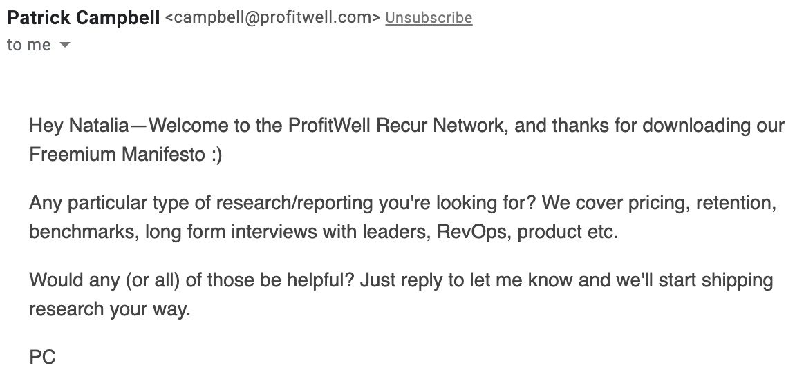Click the "PC" signature at the bottom
795x381 pixels.
coord(43,358)
